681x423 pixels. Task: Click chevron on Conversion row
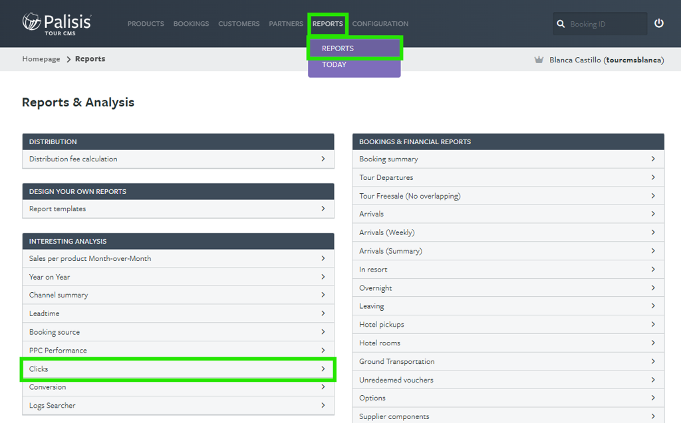(x=323, y=387)
